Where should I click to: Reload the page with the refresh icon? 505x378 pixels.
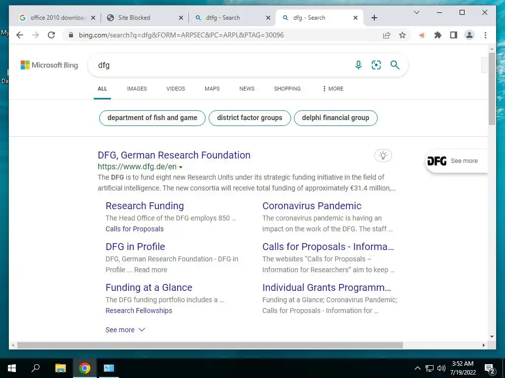51,35
